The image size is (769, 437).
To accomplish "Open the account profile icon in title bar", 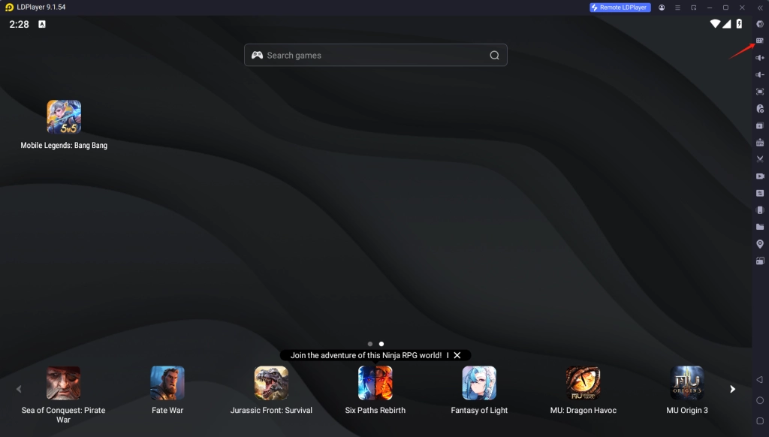I will click(x=661, y=8).
